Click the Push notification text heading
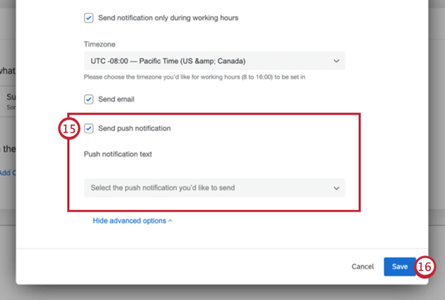445x300 pixels. pyautogui.click(x=118, y=154)
